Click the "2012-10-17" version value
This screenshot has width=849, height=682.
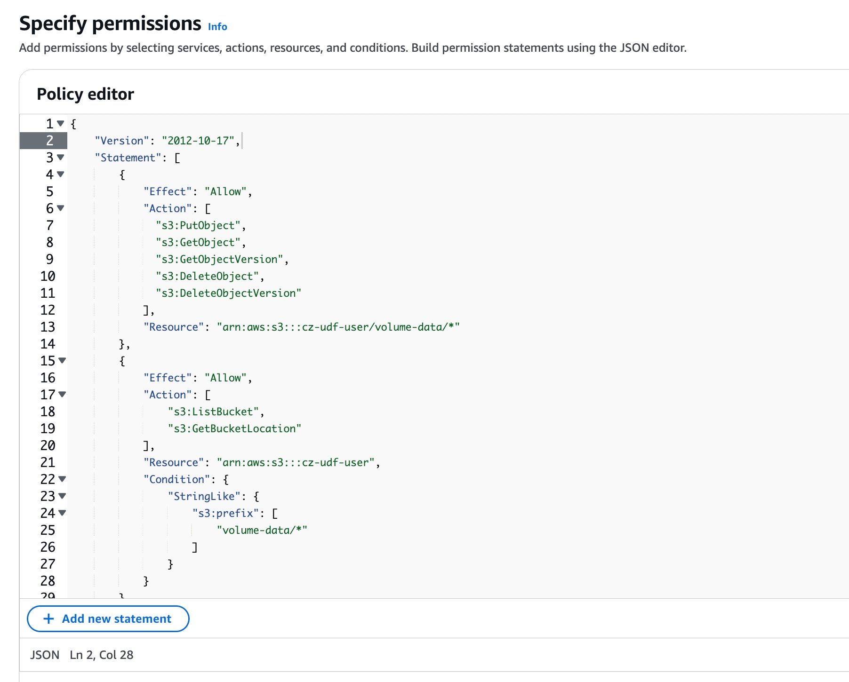click(x=198, y=141)
